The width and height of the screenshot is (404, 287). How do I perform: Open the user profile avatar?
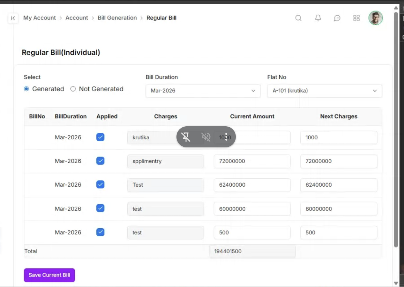point(376,18)
